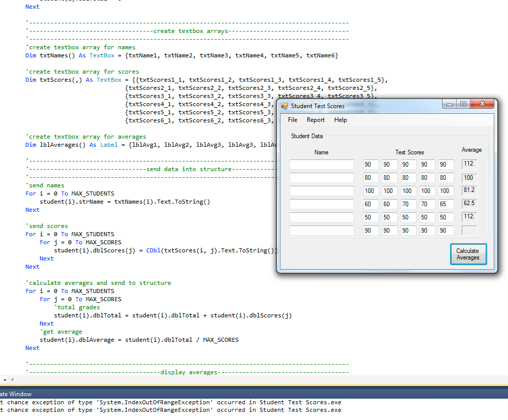Click the second student's name field
This screenshot has height=420, width=508.
tap(322, 178)
